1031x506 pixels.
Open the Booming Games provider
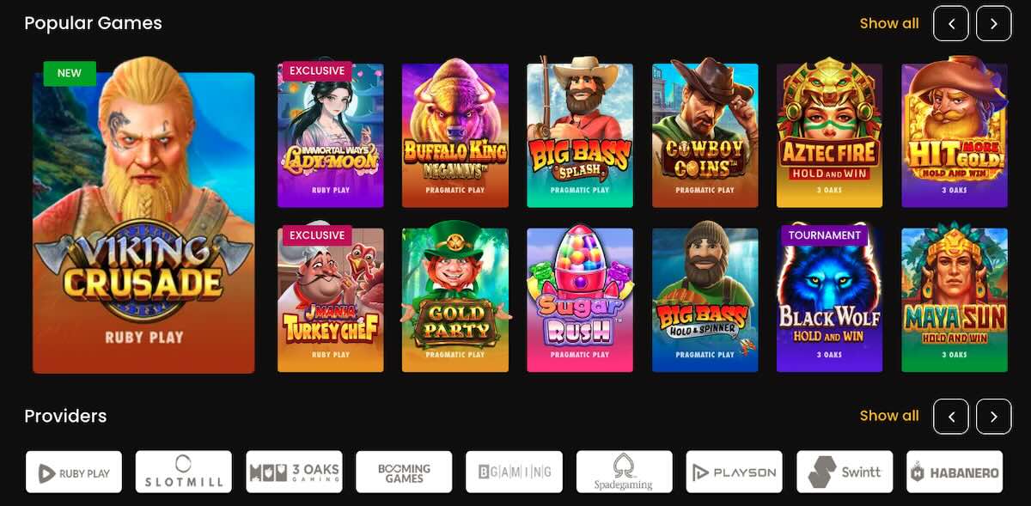(x=404, y=472)
